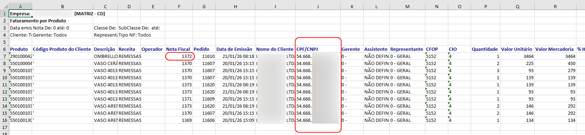Click the 'Empresa:' cell

point(20,13)
